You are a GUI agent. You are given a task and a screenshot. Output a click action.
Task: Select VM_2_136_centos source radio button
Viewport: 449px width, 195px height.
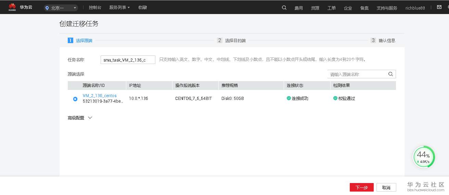tap(75, 99)
